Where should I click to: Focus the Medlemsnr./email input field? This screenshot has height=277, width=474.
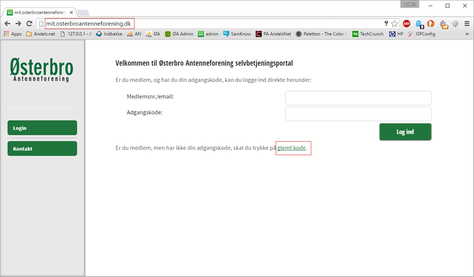pyautogui.click(x=358, y=98)
